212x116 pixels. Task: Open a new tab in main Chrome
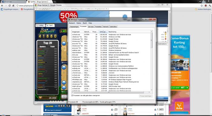(55, 2)
